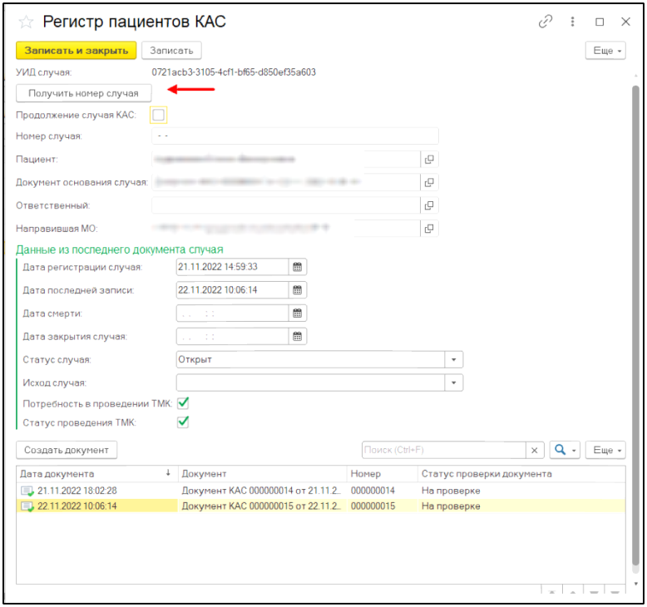Open the Направившая МО record
Screen dimensions: 647x607
coord(429,228)
